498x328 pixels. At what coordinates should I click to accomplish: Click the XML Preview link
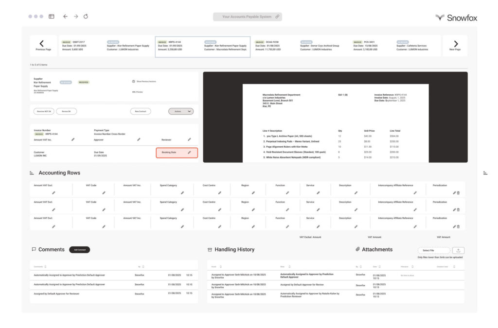tap(138, 92)
